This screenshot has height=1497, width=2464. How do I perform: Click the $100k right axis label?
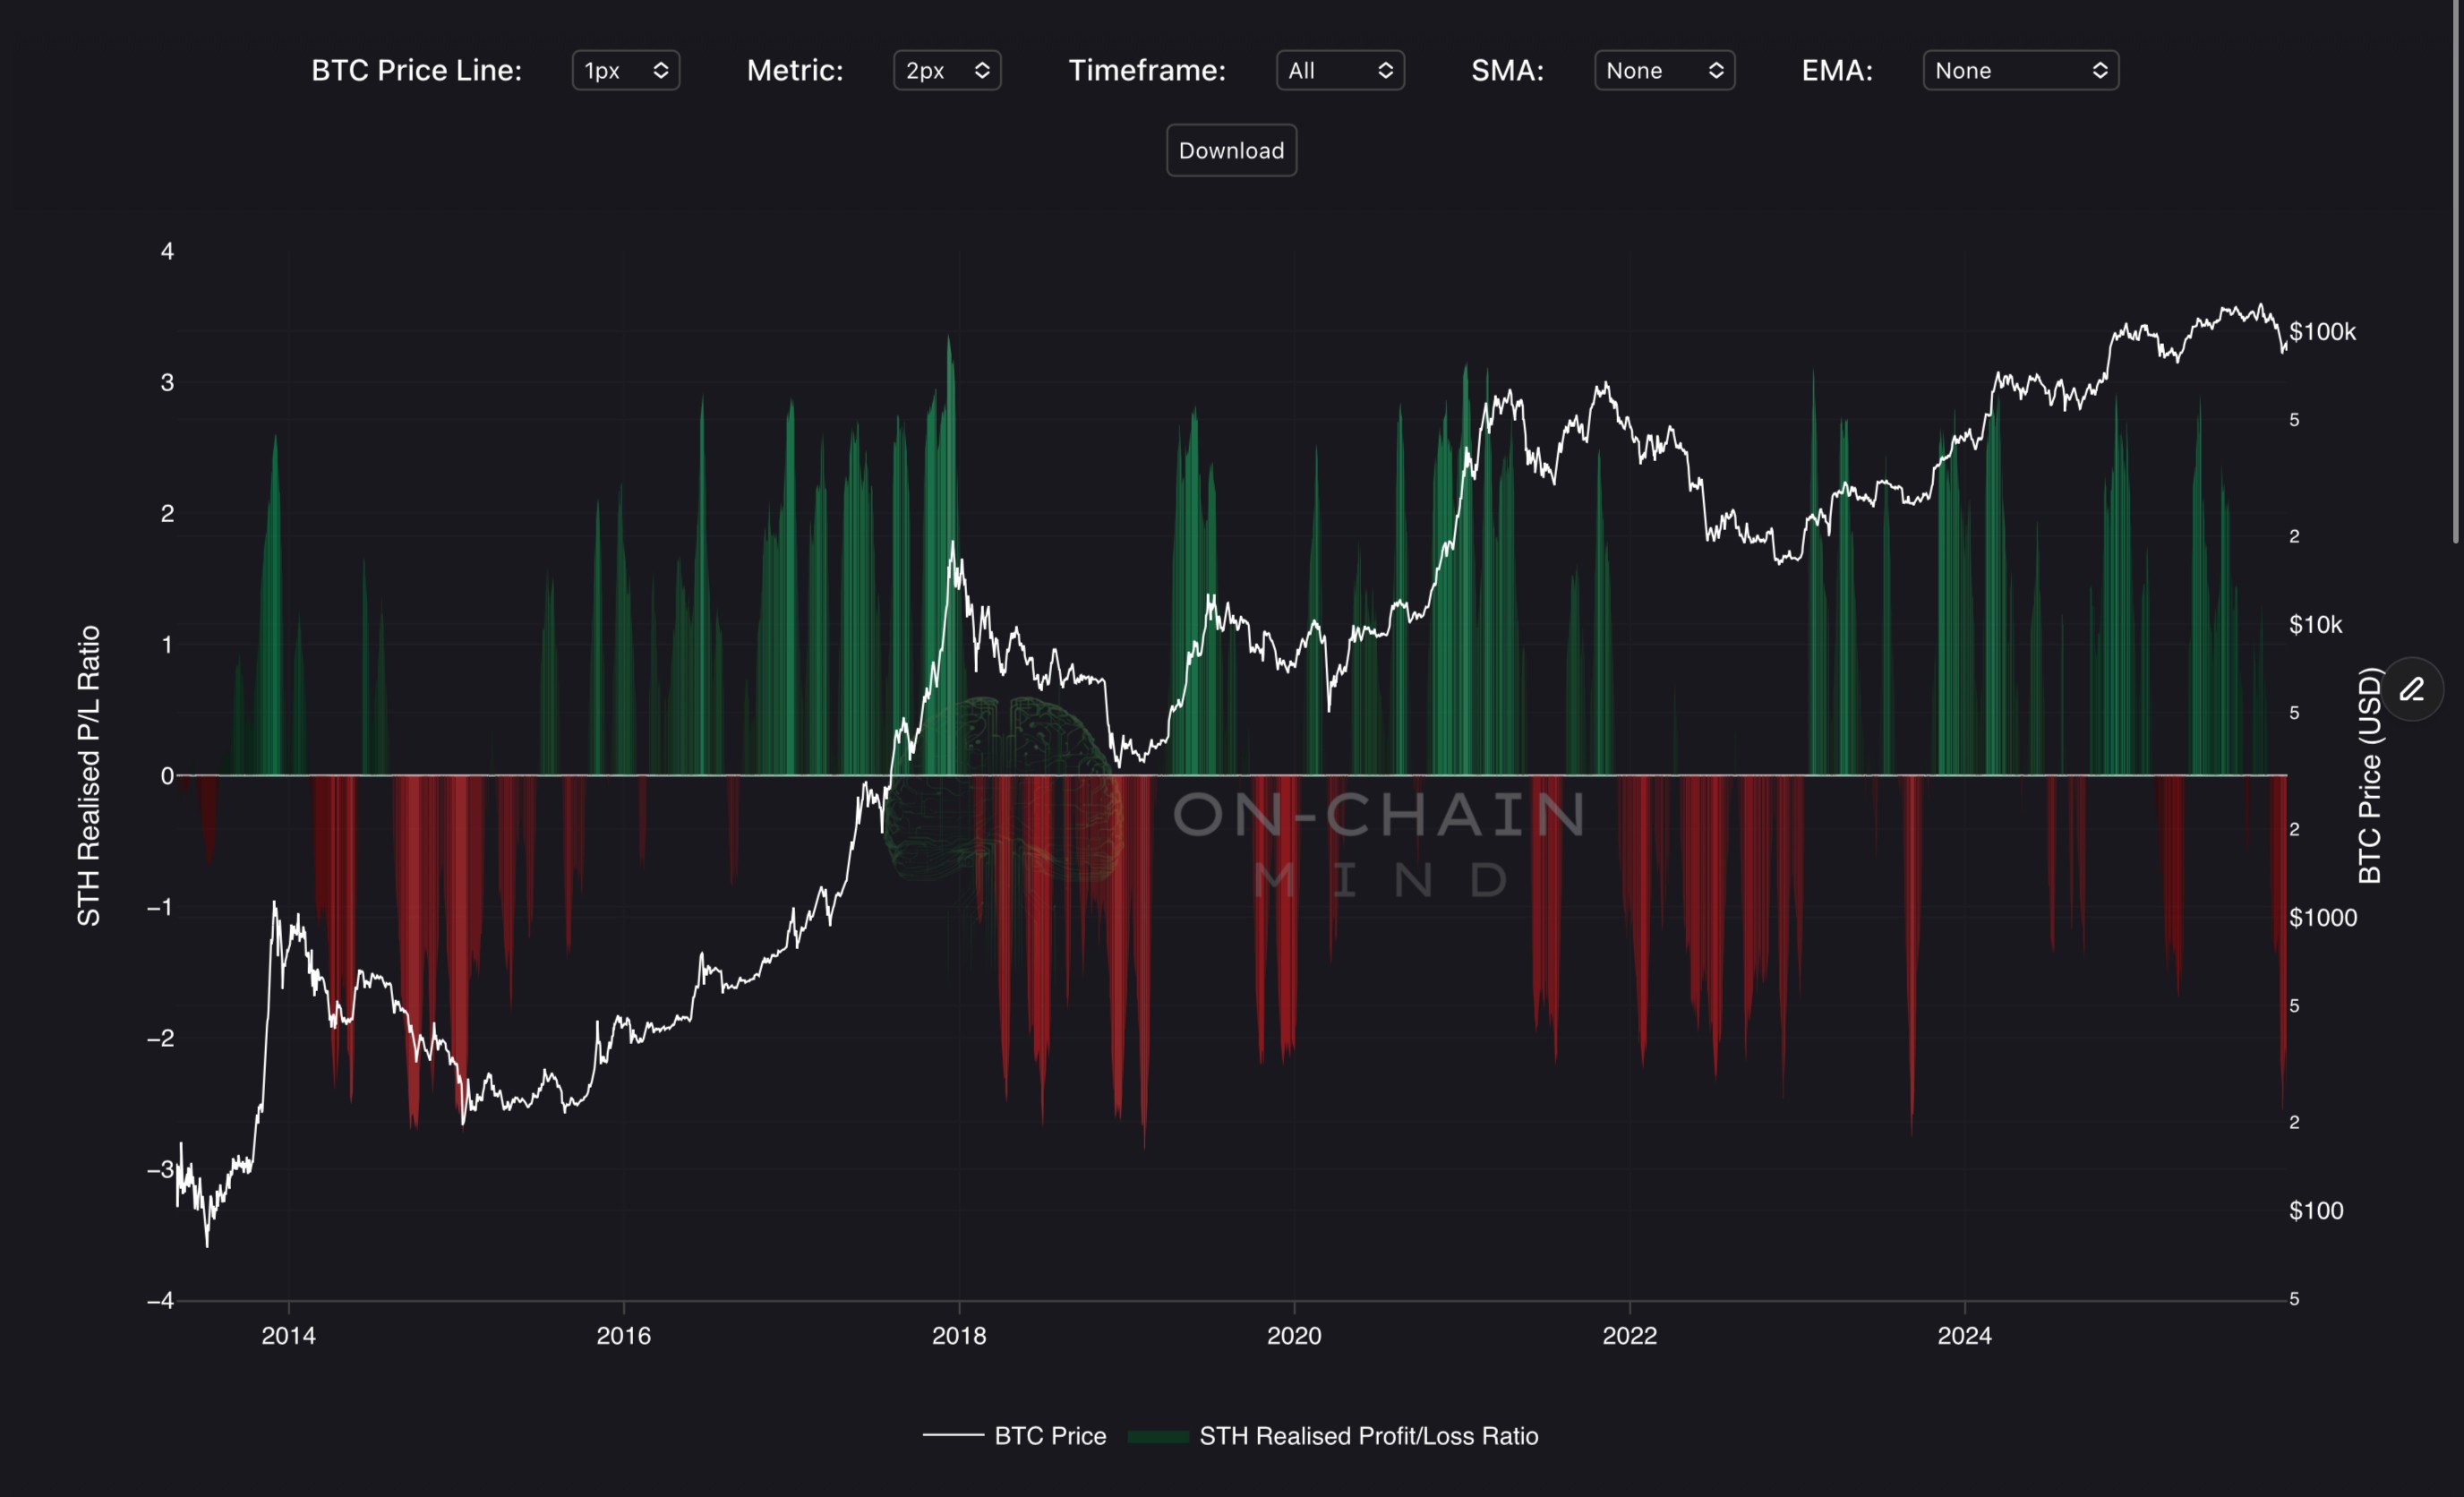tap(2322, 331)
